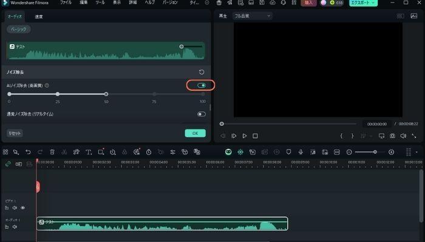The height and width of the screenshot is (242, 425).
Task: Enable the normal noise removal (realtime) toggle
Action: click(x=202, y=114)
